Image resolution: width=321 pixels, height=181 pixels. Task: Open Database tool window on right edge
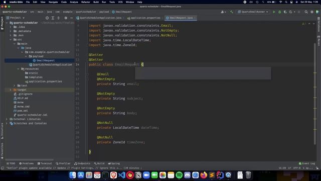(319, 25)
